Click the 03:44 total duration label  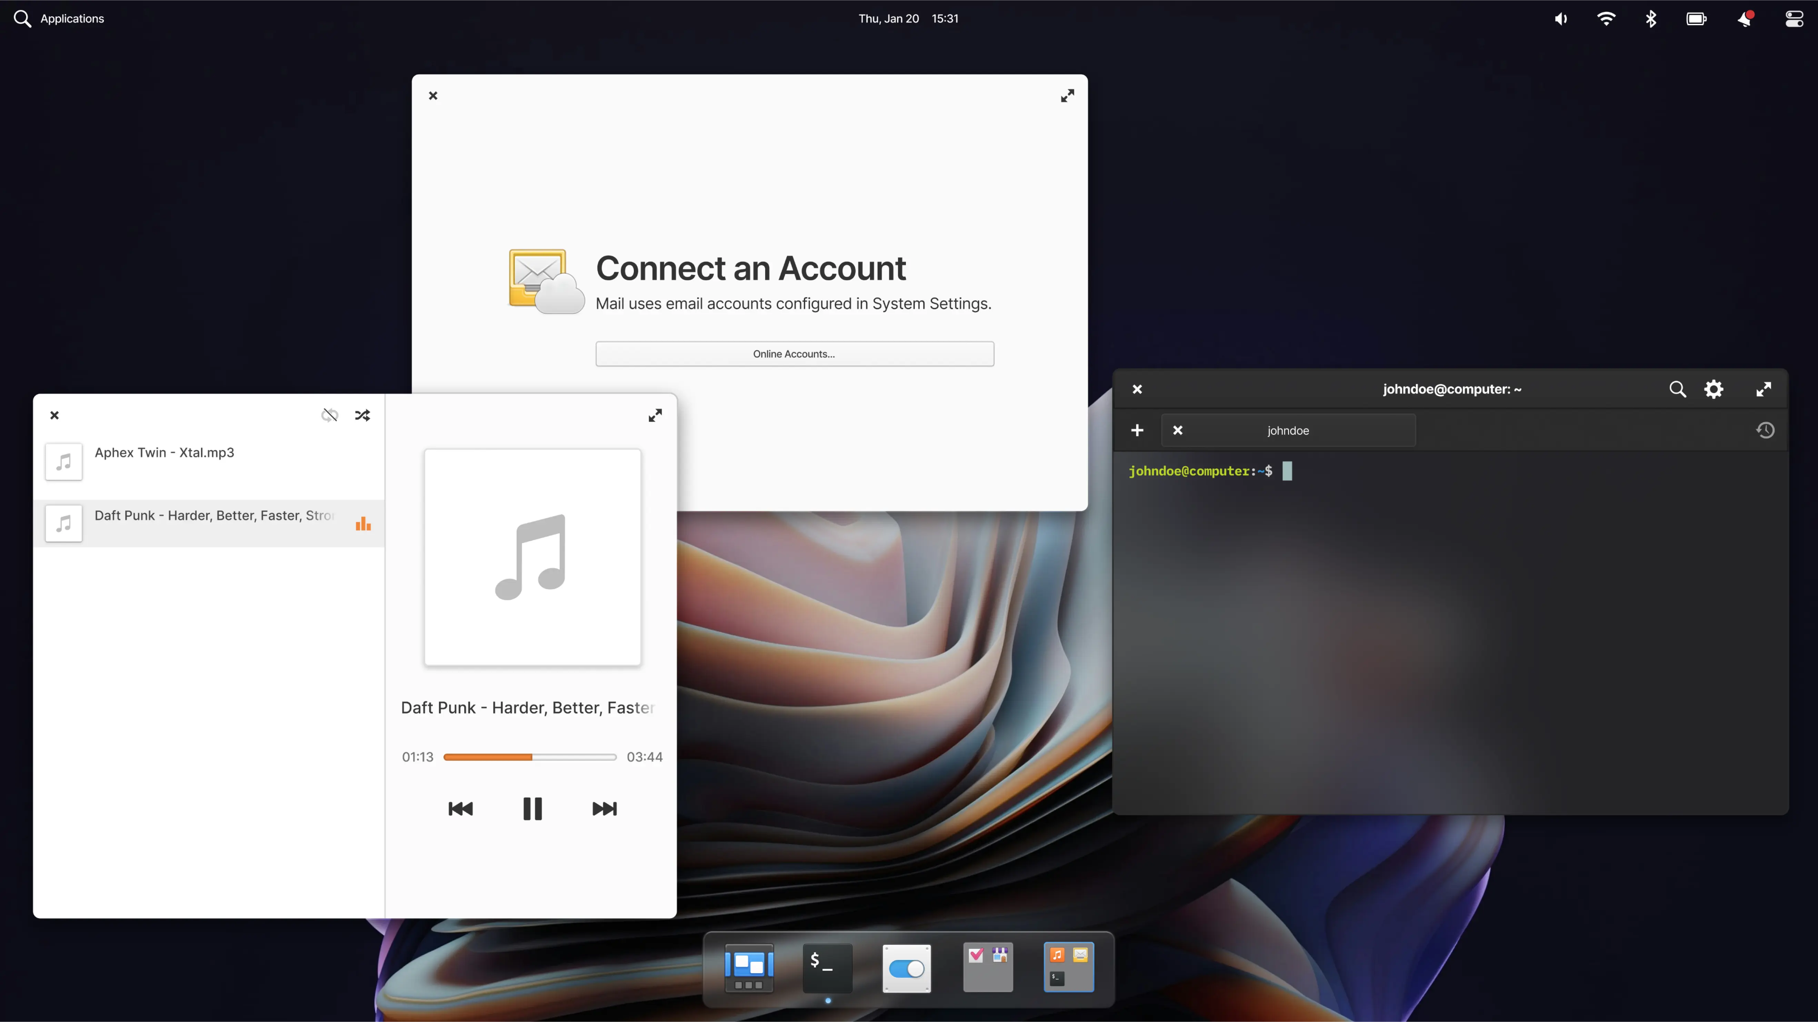(645, 757)
